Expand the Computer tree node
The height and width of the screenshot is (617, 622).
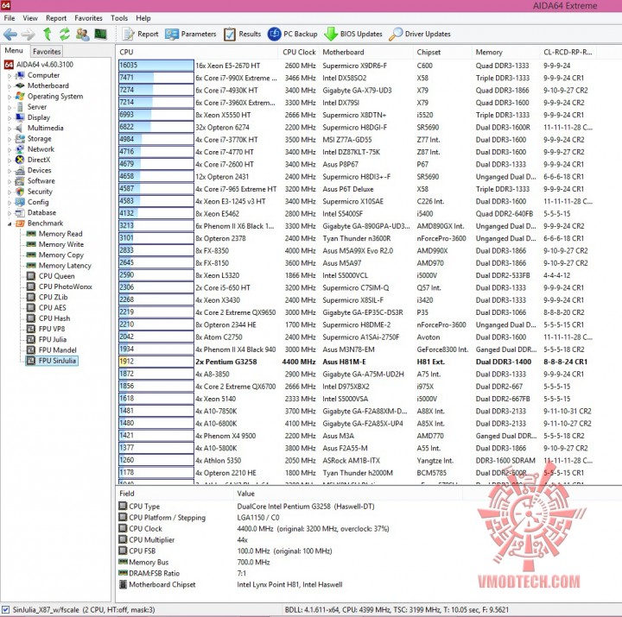(10, 75)
